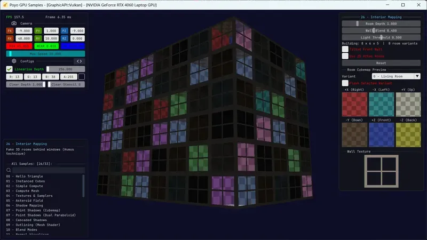Click the samples search input field
Image resolution: width=427 pixels, height=240 pixels.
pyautogui.click(x=49, y=170)
